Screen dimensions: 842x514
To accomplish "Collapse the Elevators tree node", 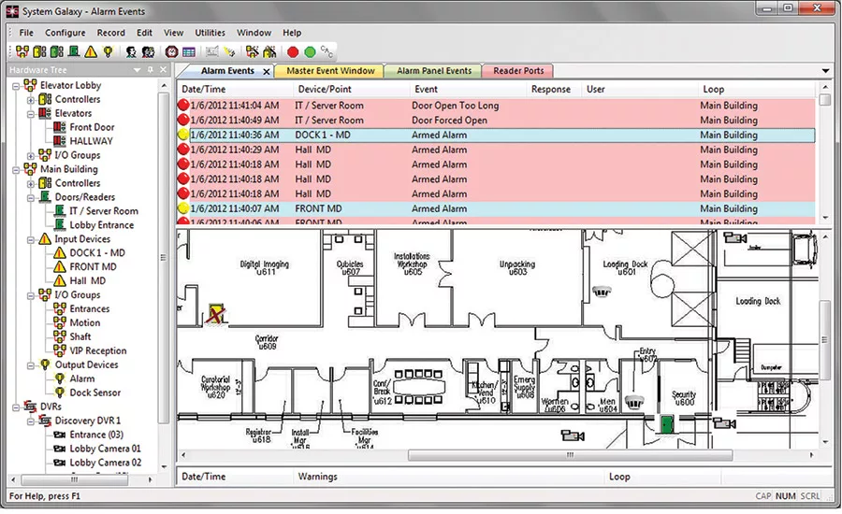I will pos(31,114).
